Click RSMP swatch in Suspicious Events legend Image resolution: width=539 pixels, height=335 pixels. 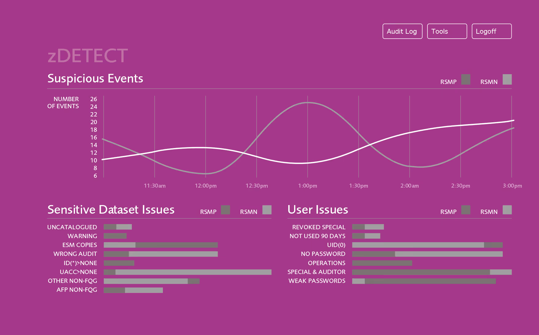[x=466, y=79]
